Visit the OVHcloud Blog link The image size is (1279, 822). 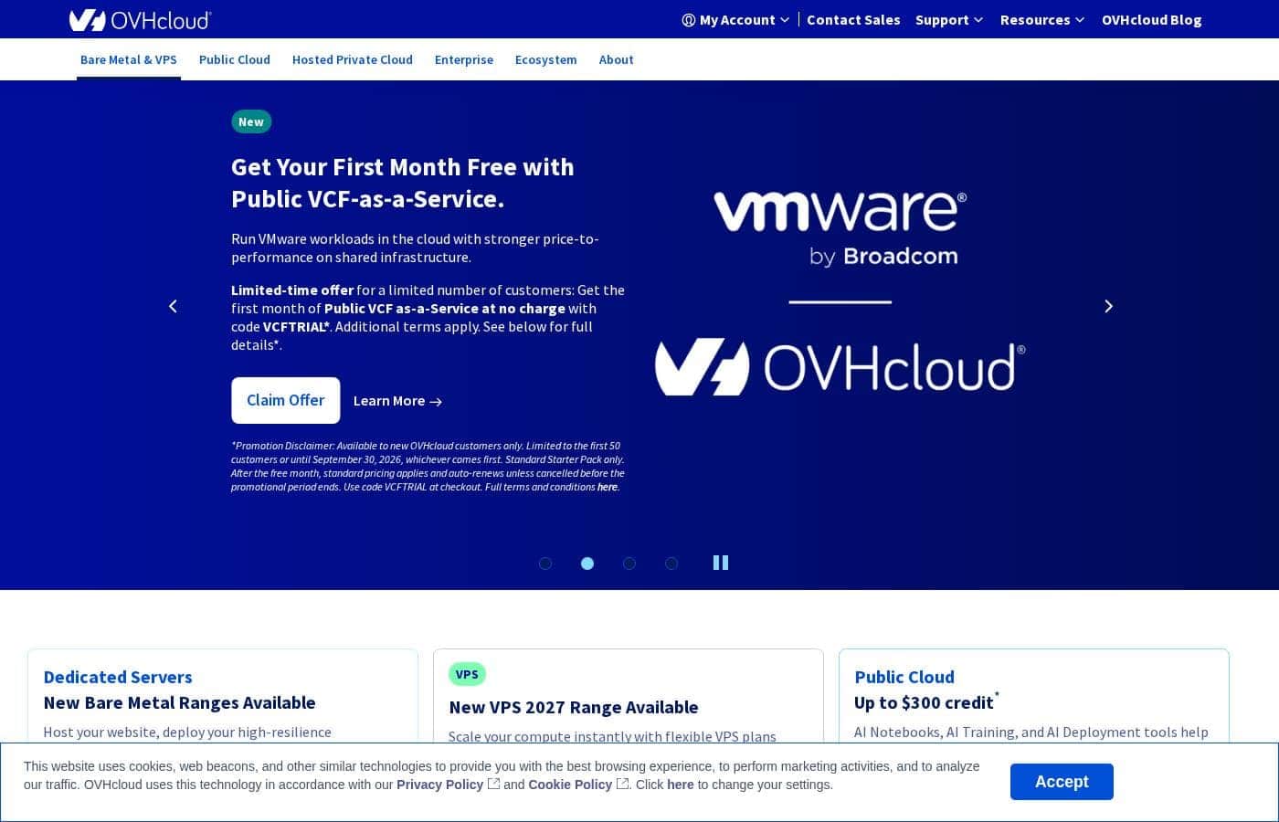coord(1152,19)
